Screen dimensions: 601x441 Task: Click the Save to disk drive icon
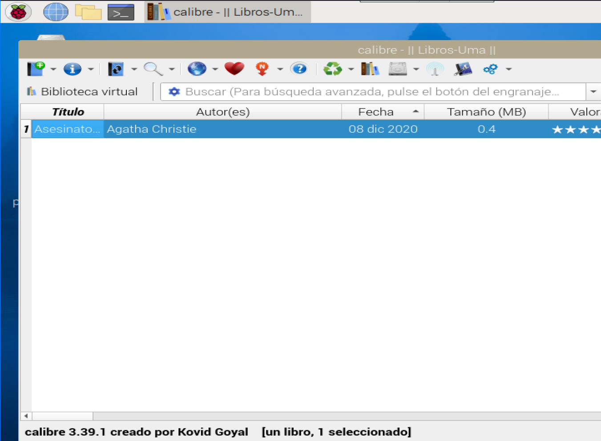point(398,69)
